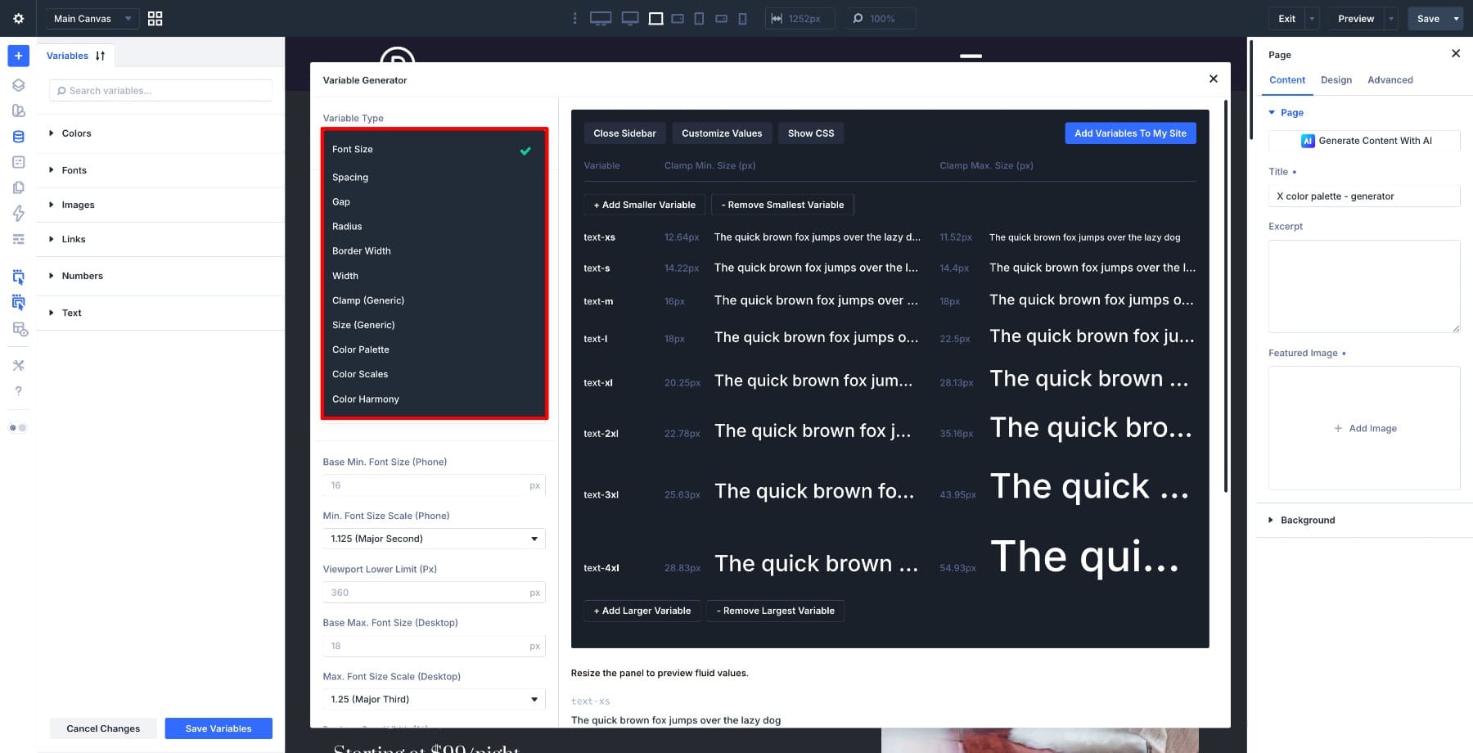Select Color Palette variable type
The width and height of the screenshot is (1473, 753).
click(434, 349)
